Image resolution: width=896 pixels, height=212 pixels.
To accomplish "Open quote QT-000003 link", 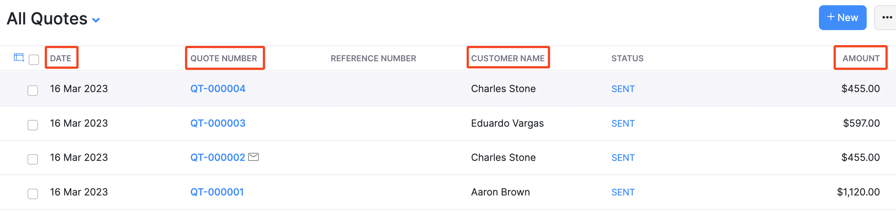I will 218,123.
